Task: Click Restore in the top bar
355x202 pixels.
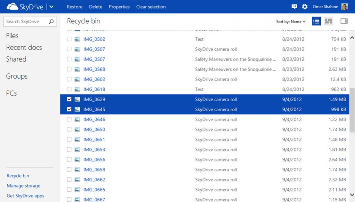Action: pyautogui.click(x=75, y=7)
